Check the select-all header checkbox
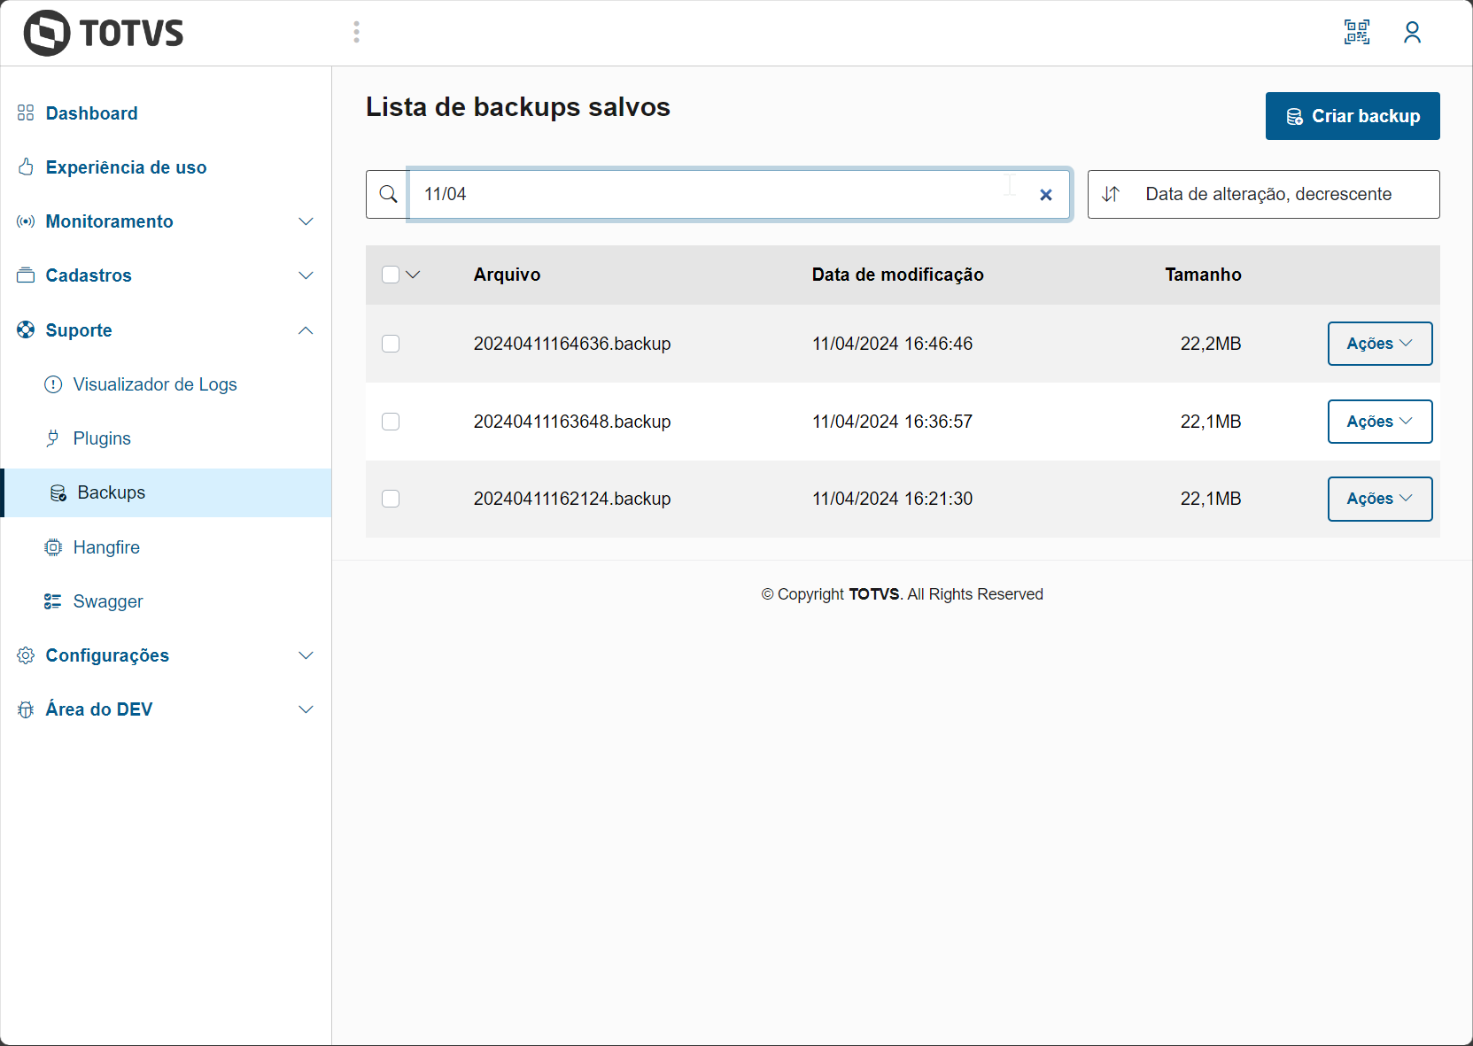The width and height of the screenshot is (1473, 1046). tap(391, 275)
